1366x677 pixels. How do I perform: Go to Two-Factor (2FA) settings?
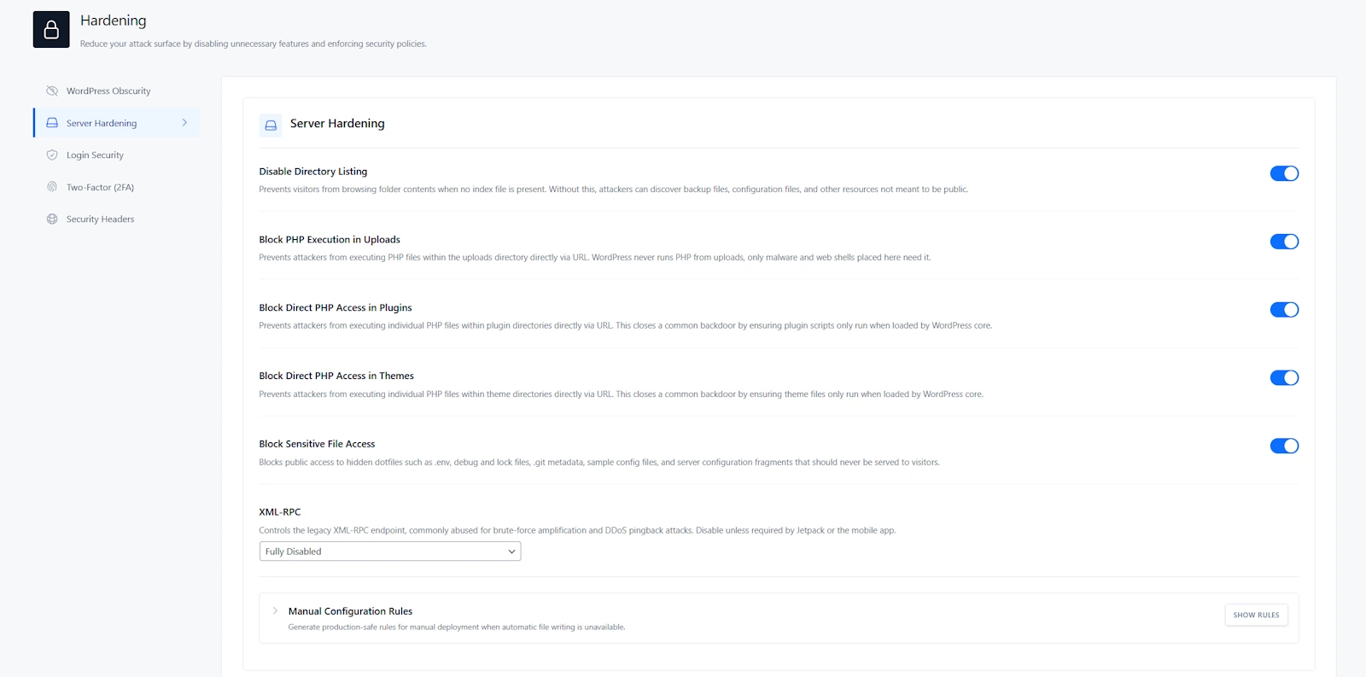click(x=100, y=187)
